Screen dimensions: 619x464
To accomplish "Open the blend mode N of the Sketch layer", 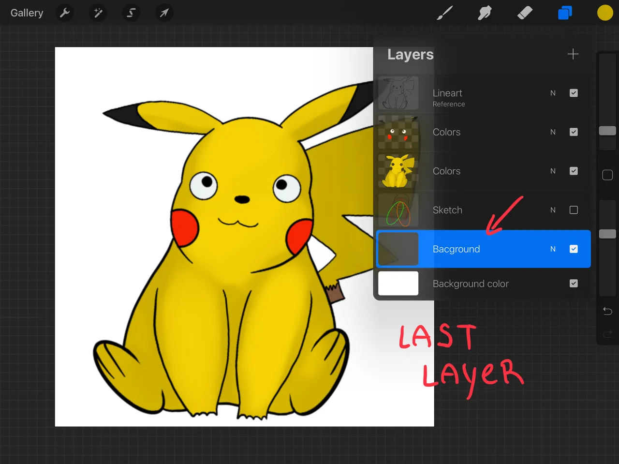I will [x=553, y=210].
